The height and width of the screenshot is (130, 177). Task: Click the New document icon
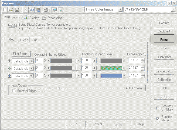tap(5, 10)
